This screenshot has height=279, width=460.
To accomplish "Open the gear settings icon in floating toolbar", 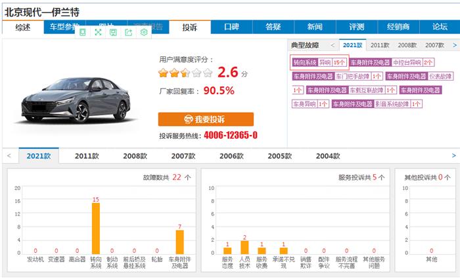I will (x=144, y=32).
